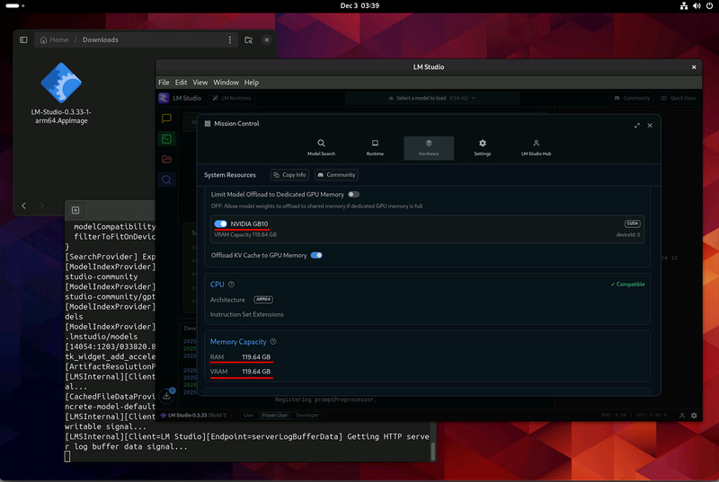Viewport: 719px width, 482px height.
Task: Click the RAM 119.64 GB value
Action: click(256, 357)
